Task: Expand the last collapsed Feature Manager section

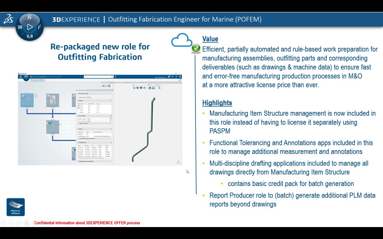Action: click(78, 161)
